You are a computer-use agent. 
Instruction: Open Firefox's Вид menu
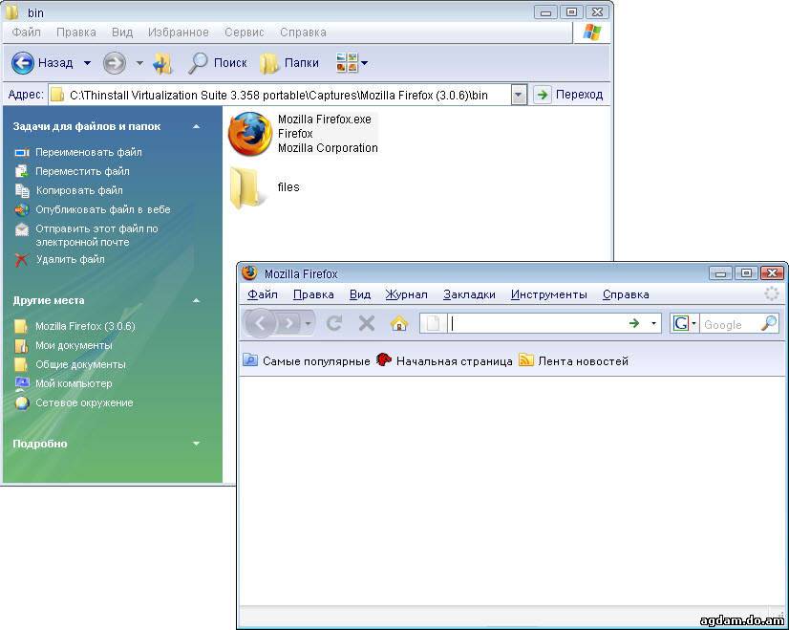360,294
